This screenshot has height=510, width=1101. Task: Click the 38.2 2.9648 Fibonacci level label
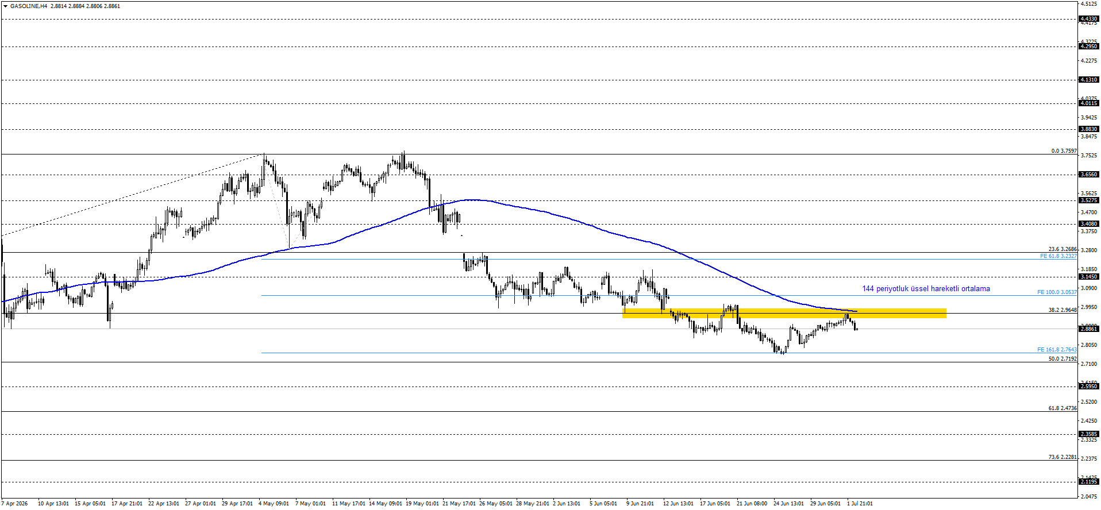(1062, 310)
